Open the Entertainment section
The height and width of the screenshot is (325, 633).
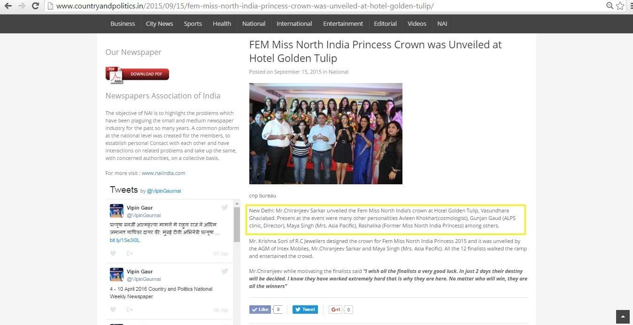(343, 23)
